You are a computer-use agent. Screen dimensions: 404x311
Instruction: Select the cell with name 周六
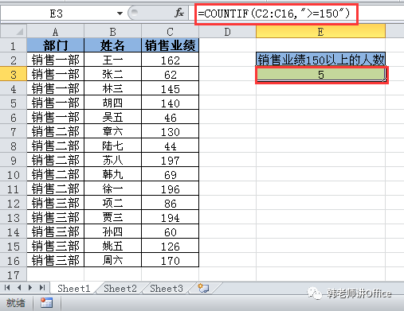tap(112, 260)
